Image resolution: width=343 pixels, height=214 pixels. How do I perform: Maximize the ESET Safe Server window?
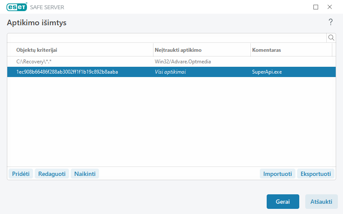coord(316,7)
